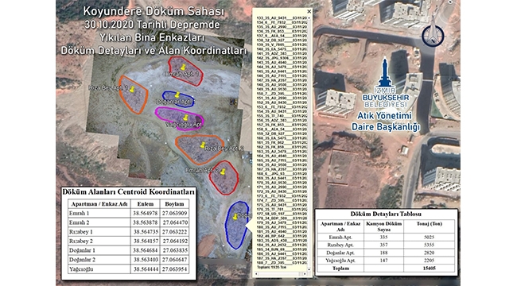Click the yellow pin at Emrah Apt 1
This screenshot has height=286, width=517.
pyautogui.click(x=183, y=67)
